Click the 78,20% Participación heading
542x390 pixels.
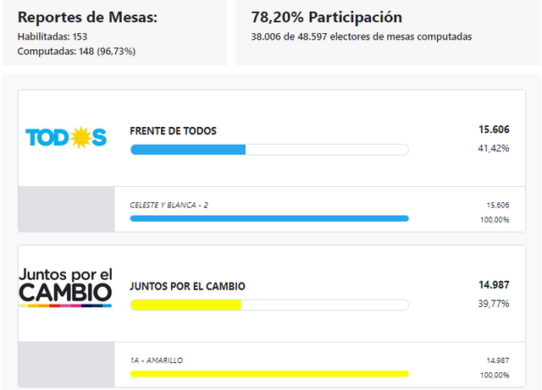pos(327,17)
